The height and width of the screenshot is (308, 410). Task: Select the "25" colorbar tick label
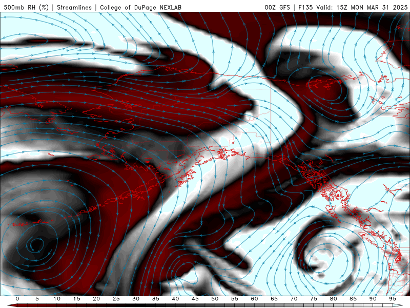[116, 299]
